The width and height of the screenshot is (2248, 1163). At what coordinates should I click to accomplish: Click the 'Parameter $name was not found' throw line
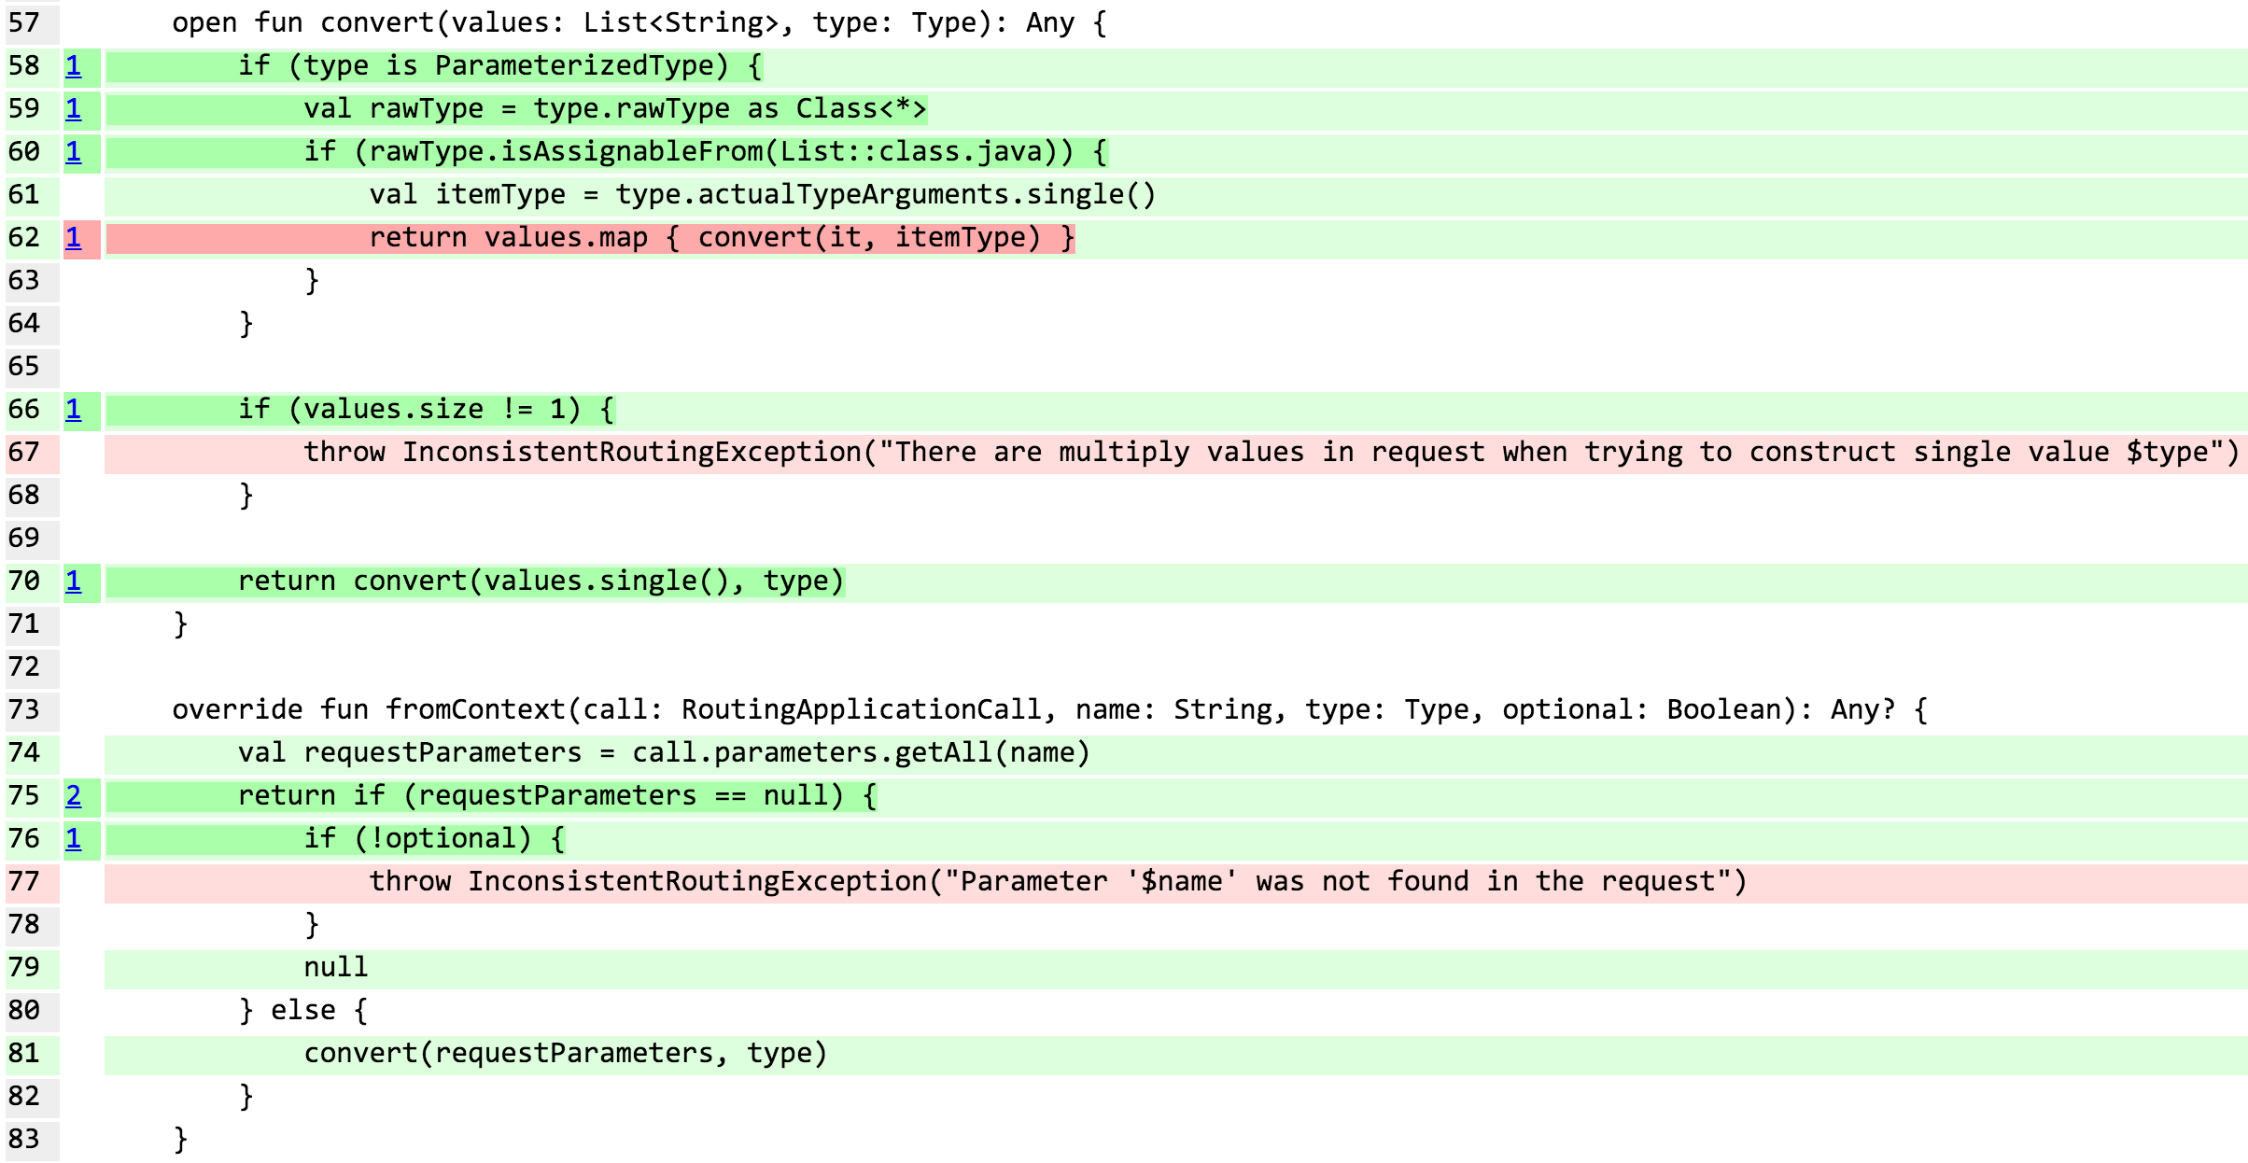[1058, 882]
